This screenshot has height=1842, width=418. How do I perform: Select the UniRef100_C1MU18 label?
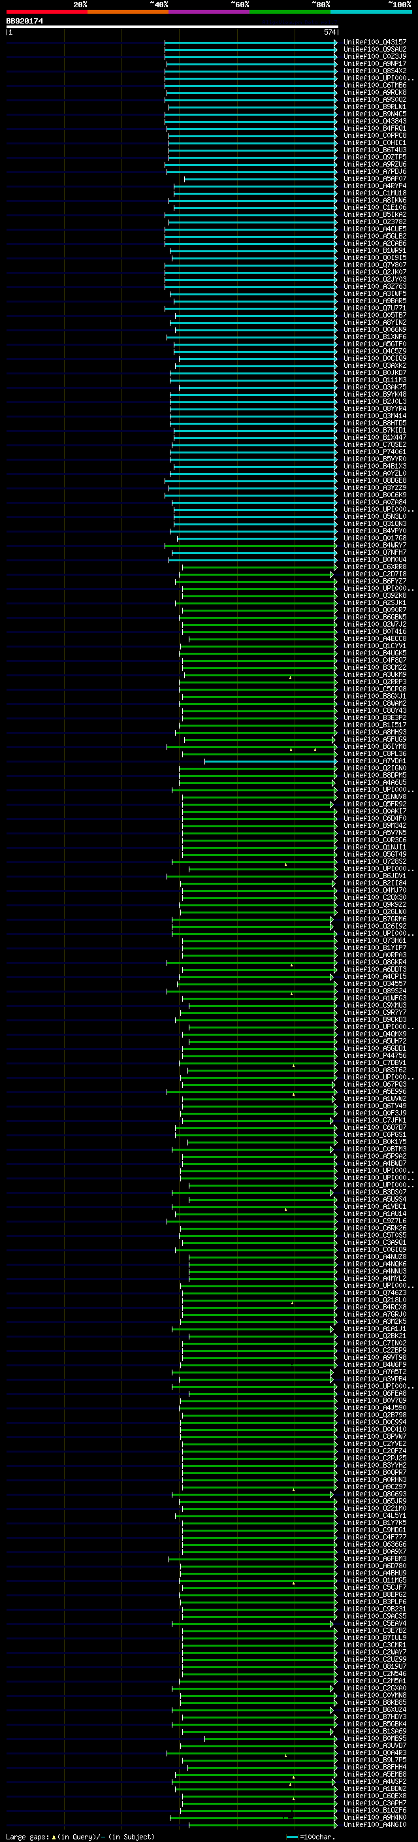click(x=375, y=193)
